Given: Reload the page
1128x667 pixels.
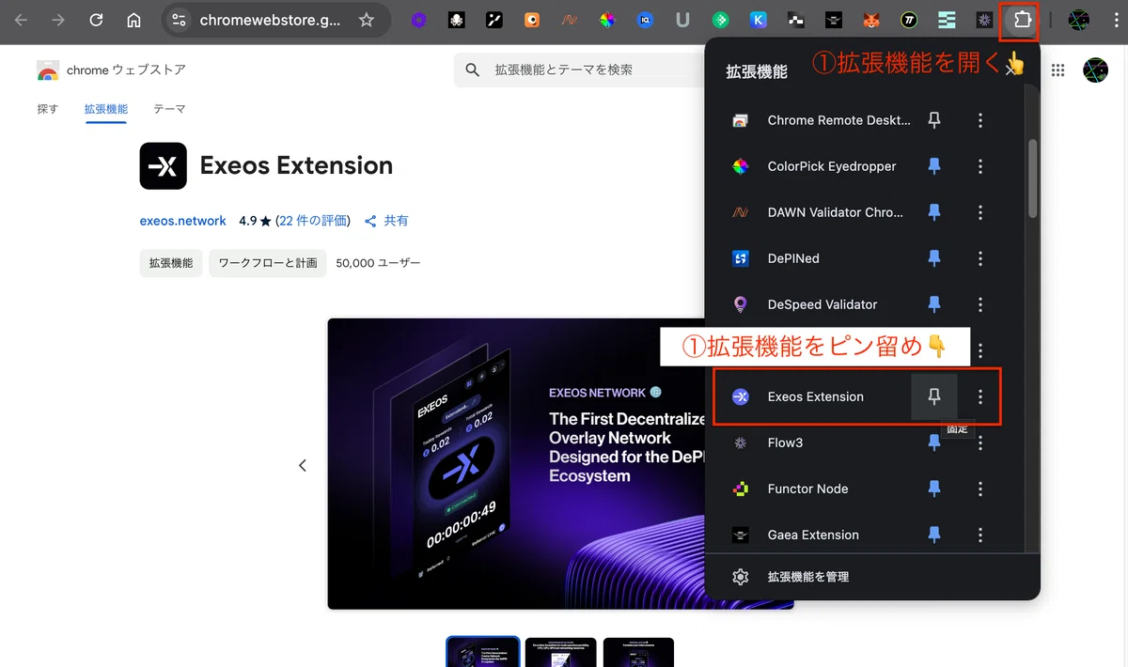Looking at the screenshot, I should [96, 20].
